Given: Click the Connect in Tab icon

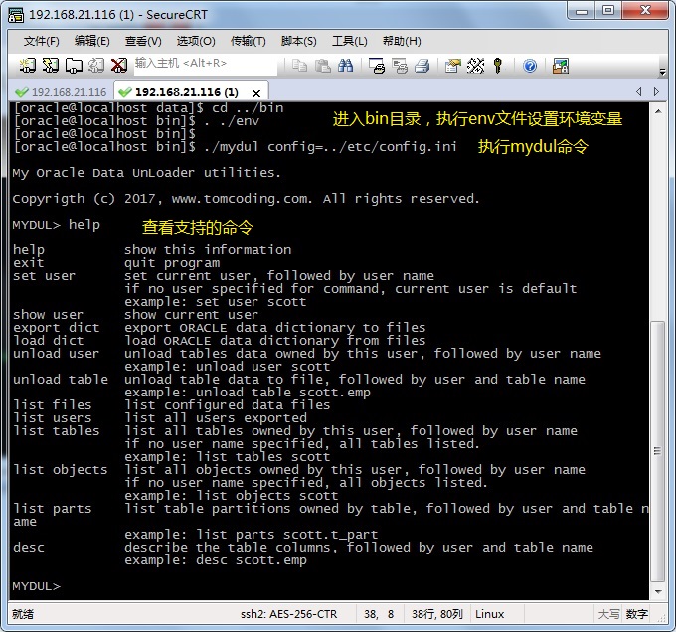Looking at the screenshot, I should 74,65.
